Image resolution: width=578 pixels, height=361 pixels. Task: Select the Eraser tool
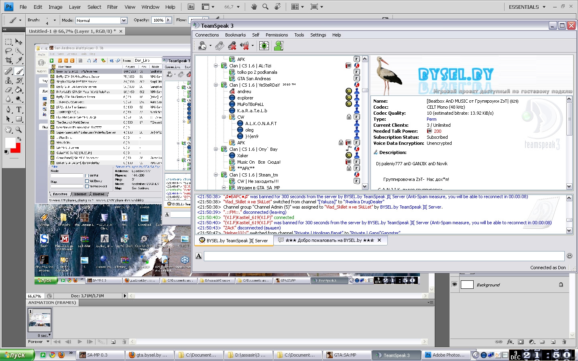[8, 90]
